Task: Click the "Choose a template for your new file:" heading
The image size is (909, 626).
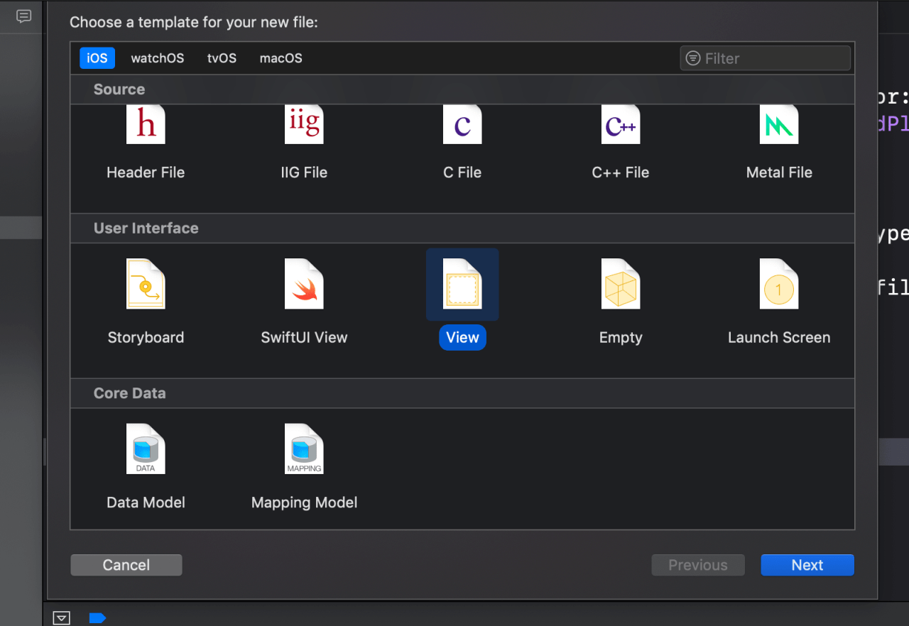Action: pyautogui.click(x=194, y=22)
